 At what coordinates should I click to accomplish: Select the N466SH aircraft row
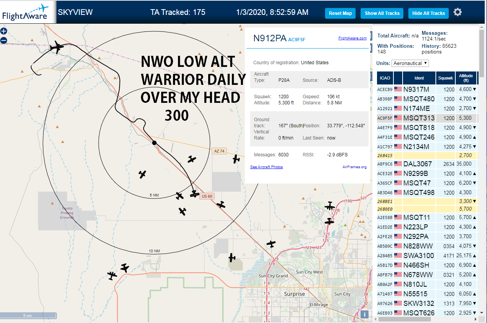click(427, 265)
